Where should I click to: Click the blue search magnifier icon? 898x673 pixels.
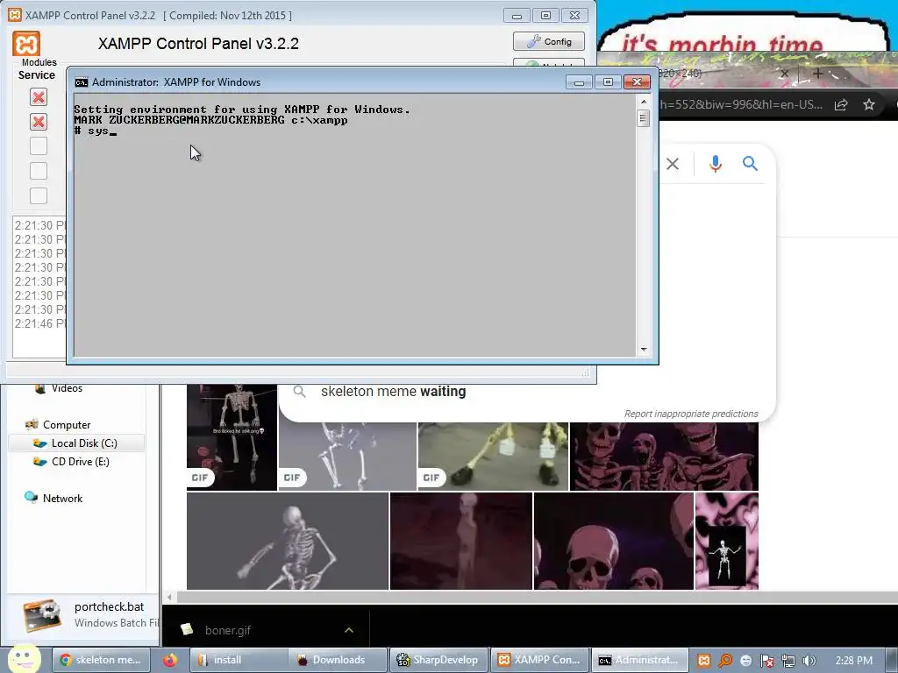click(751, 164)
